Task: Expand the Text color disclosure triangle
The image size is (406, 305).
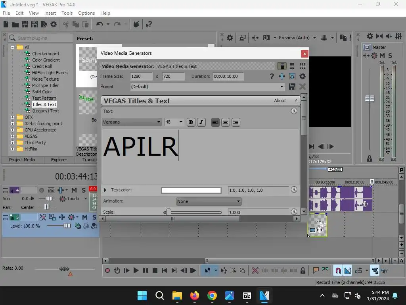Action: tap(105, 190)
